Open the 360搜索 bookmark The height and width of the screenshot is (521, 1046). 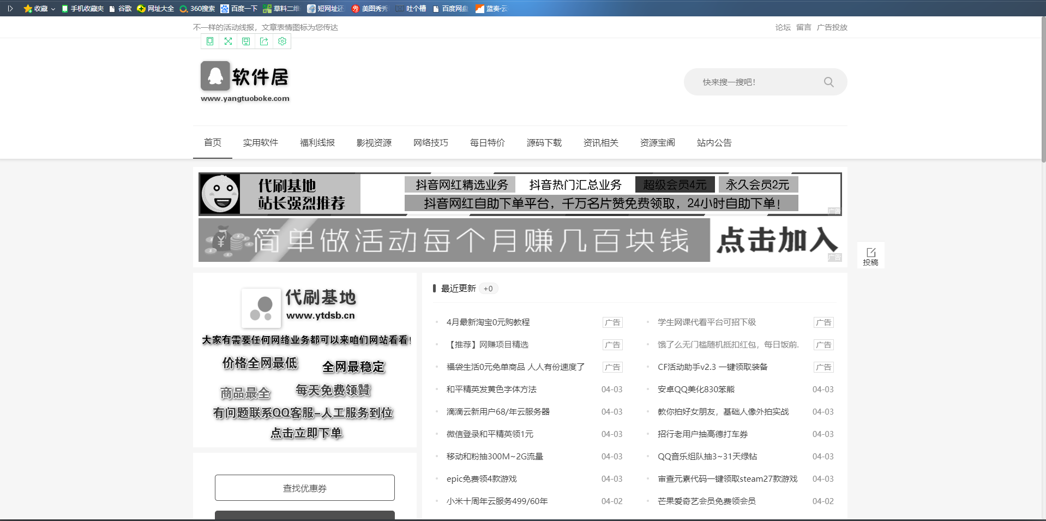tap(197, 9)
